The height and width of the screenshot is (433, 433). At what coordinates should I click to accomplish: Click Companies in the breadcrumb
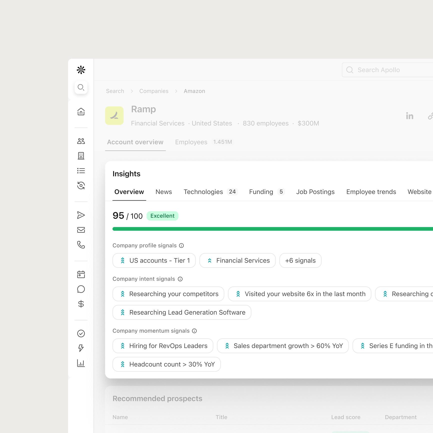(154, 91)
